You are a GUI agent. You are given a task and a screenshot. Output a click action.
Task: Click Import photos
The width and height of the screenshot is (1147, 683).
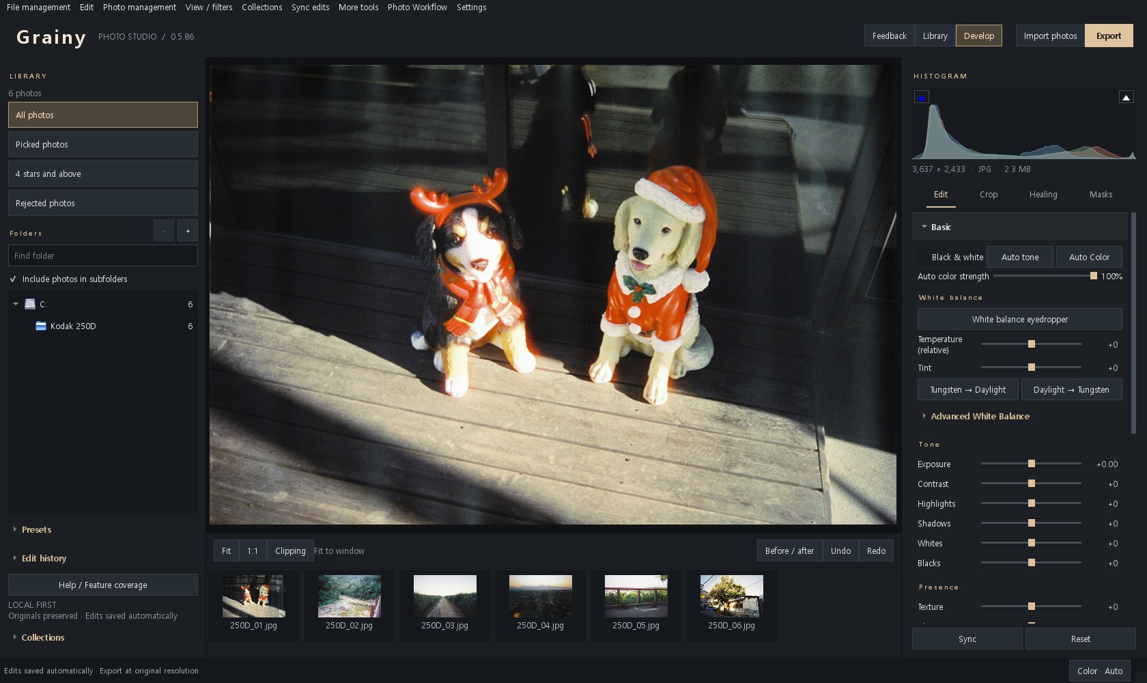[1050, 36]
